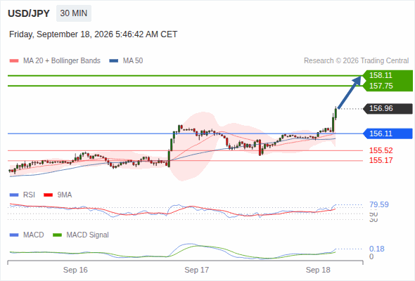Click the MACD Signal green legend swatch
The image size is (415, 281).
click(x=57, y=235)
